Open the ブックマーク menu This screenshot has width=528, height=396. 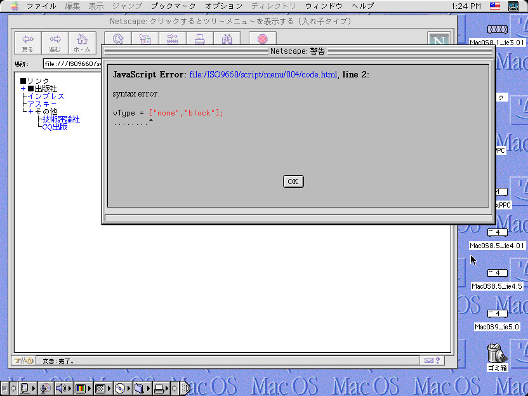click(173, 6)
